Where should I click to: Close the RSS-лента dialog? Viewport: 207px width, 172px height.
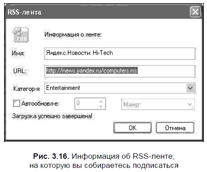click(195, 12)
